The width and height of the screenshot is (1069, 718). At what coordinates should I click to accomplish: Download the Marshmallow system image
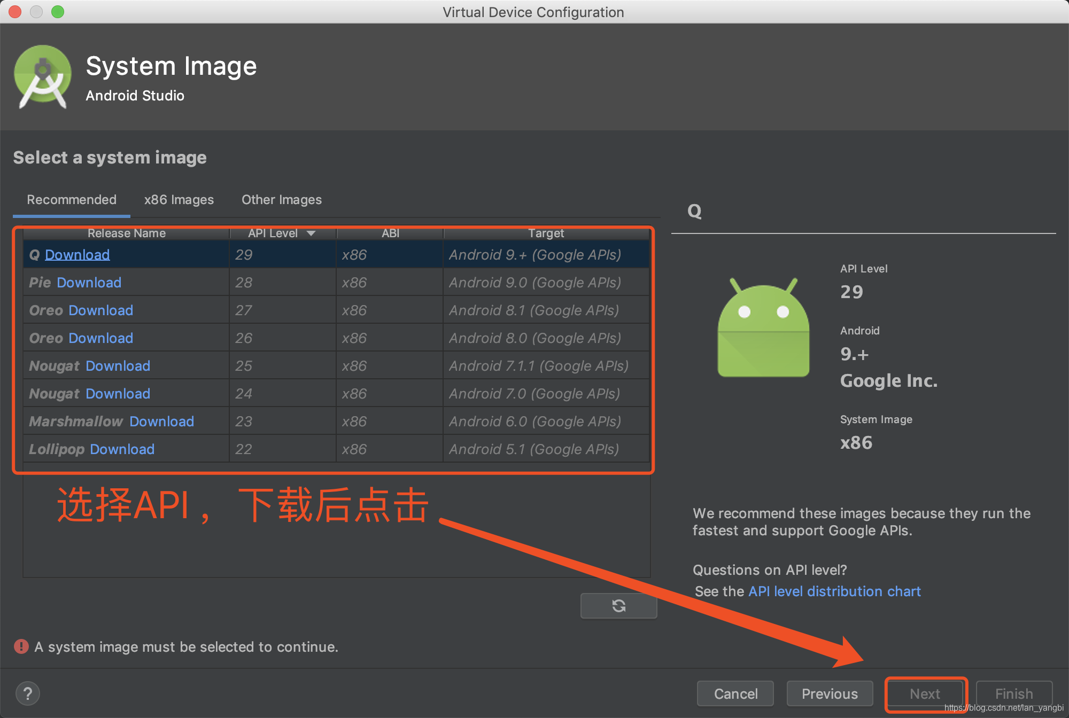161,422
